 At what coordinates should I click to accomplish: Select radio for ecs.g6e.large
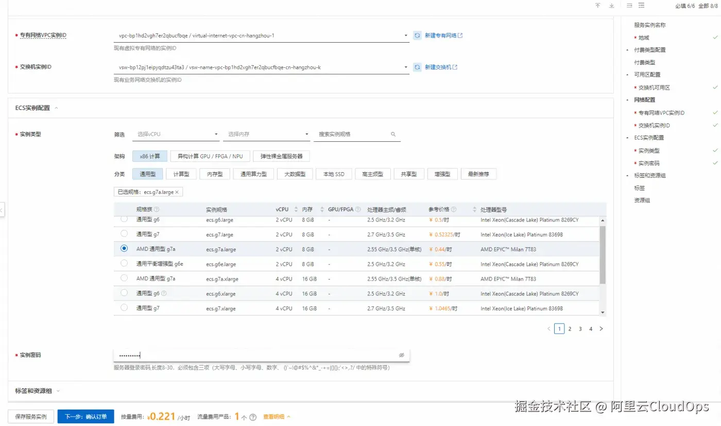tap(124, 263)
